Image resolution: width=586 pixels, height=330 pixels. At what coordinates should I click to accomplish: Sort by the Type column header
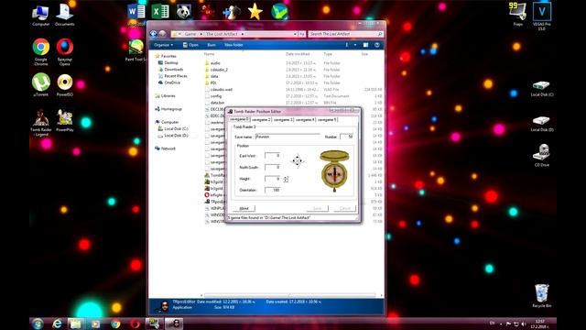click(328, 54)
